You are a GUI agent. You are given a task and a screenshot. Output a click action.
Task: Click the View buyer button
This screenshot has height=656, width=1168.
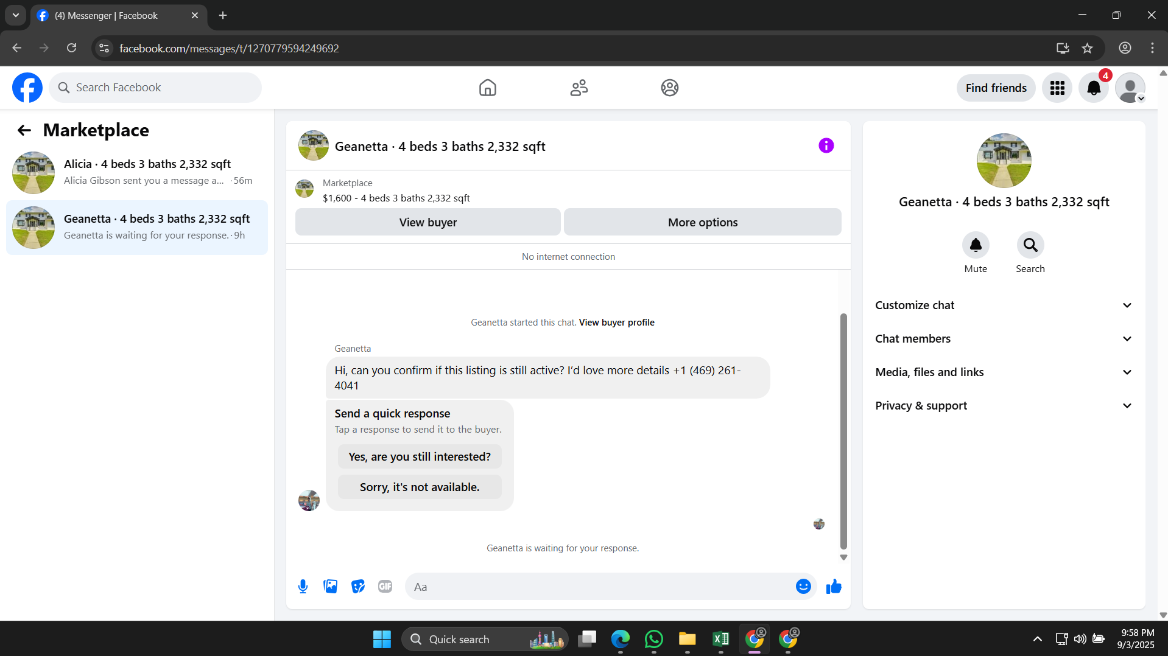(428, 222)
